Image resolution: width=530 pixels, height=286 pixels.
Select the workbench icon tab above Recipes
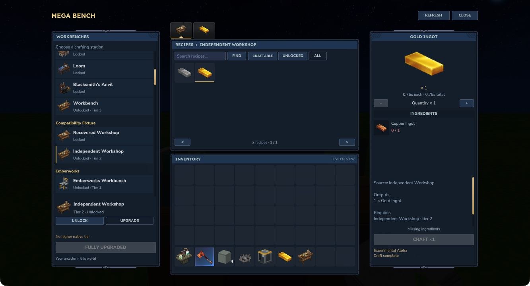[181, 30]
